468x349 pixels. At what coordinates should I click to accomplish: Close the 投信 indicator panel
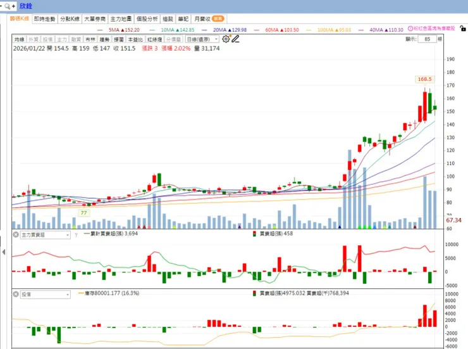16,295
